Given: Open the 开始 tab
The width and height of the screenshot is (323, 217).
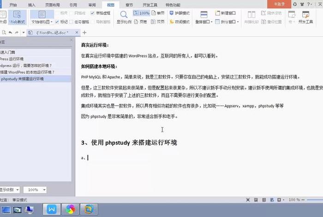Looking at the screenshot, I should (13, 5).
